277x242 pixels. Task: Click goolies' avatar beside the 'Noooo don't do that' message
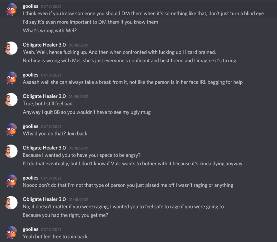click(11, 181)
